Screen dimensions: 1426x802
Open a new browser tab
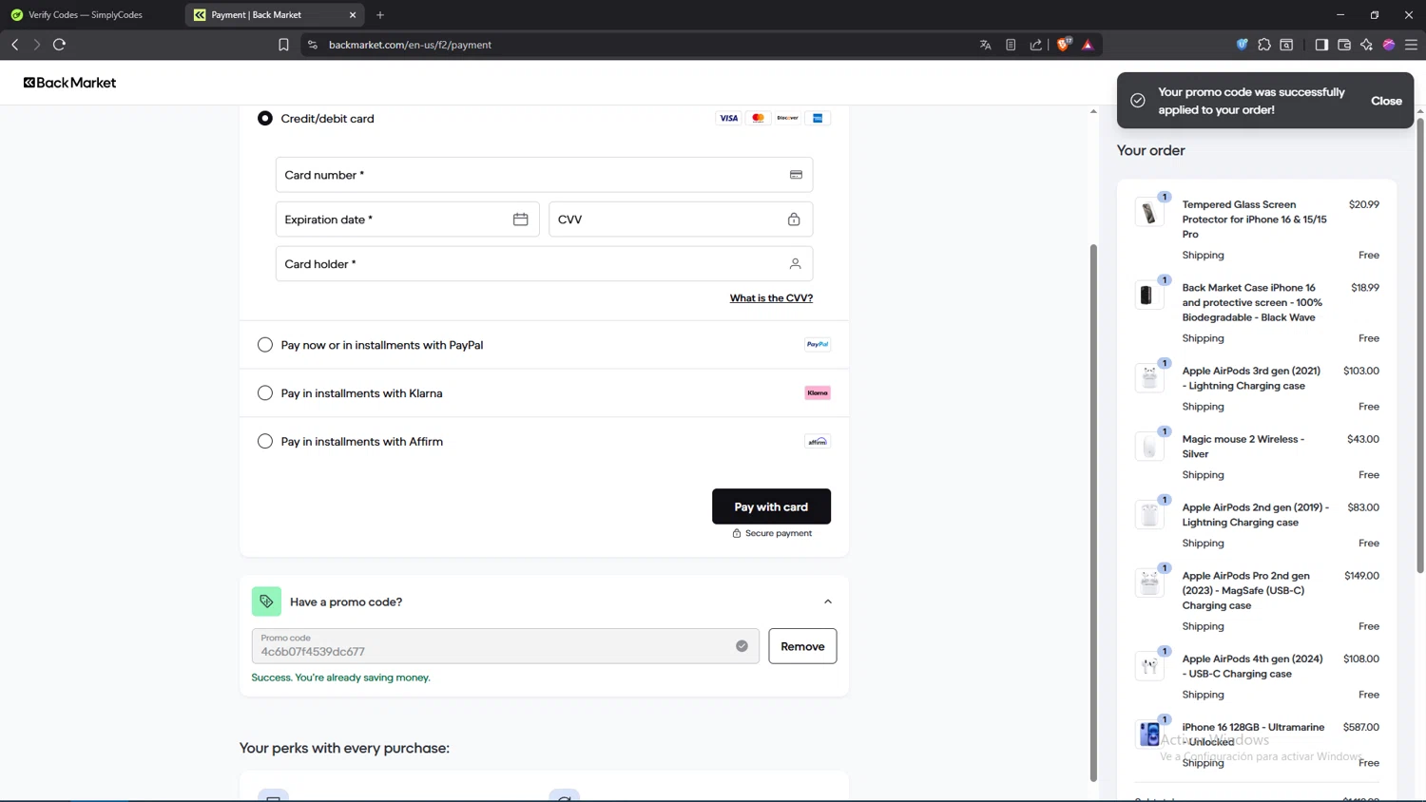[x=380, y=15]
